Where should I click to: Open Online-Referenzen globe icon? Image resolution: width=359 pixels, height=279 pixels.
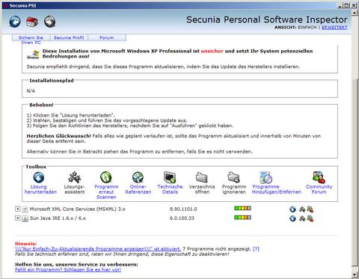[138, 177]
